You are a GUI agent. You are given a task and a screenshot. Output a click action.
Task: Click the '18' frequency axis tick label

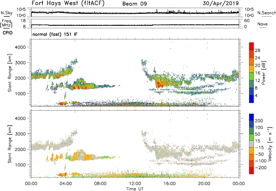click(23, 21)
